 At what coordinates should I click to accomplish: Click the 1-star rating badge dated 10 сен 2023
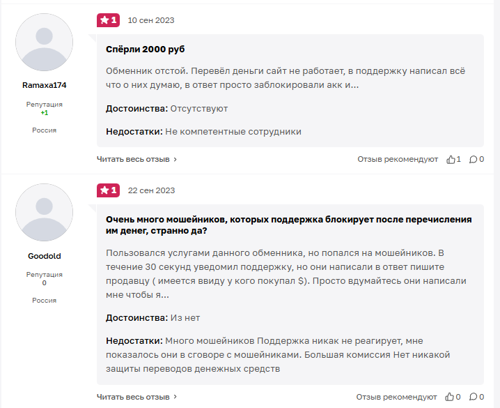[x=108, y=20]
